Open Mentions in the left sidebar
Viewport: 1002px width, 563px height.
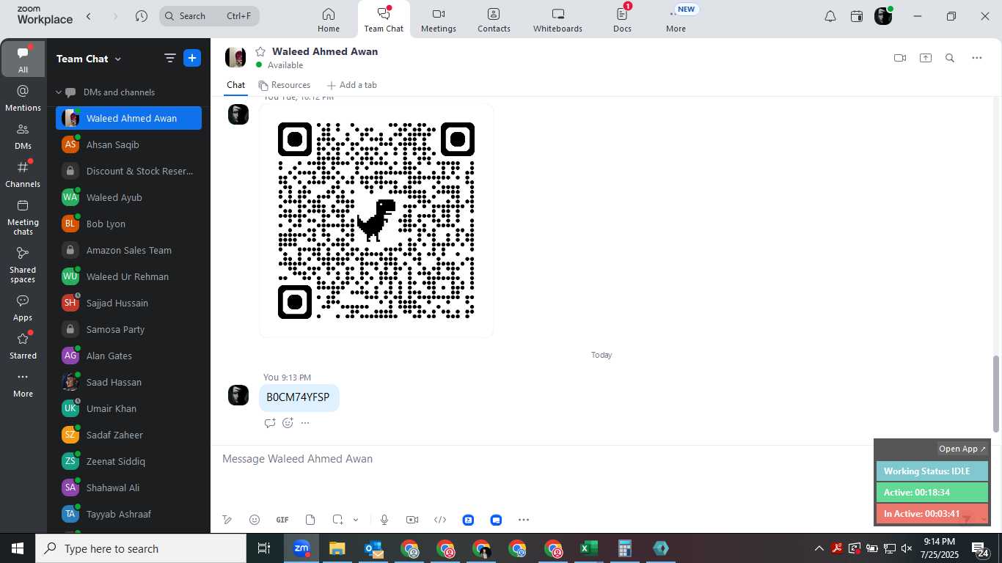tap(23, 98)
